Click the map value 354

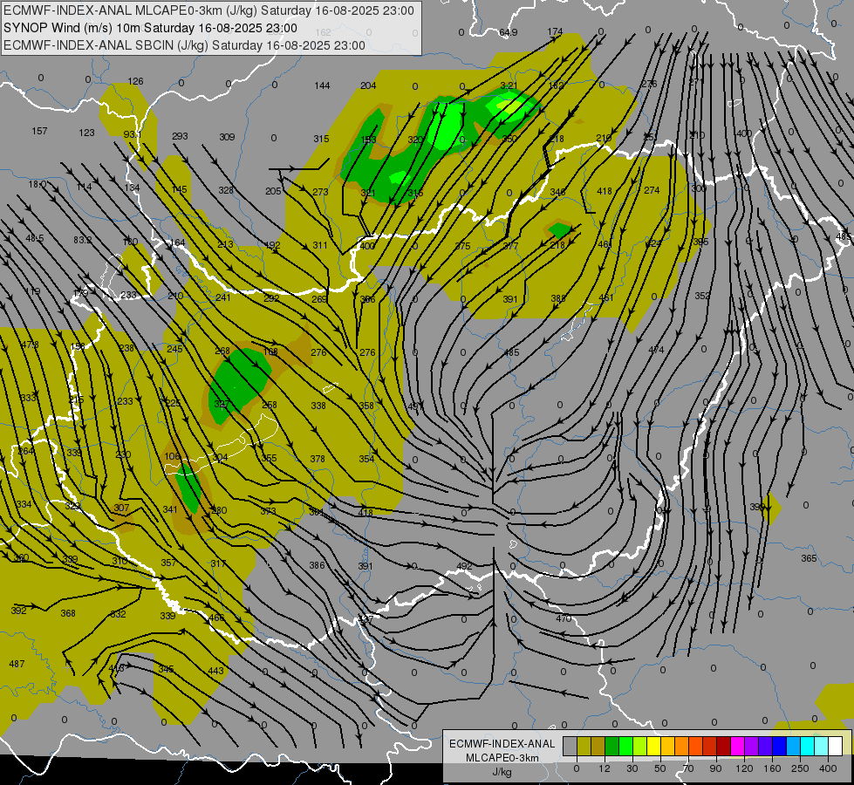click(x=366, y=459)
